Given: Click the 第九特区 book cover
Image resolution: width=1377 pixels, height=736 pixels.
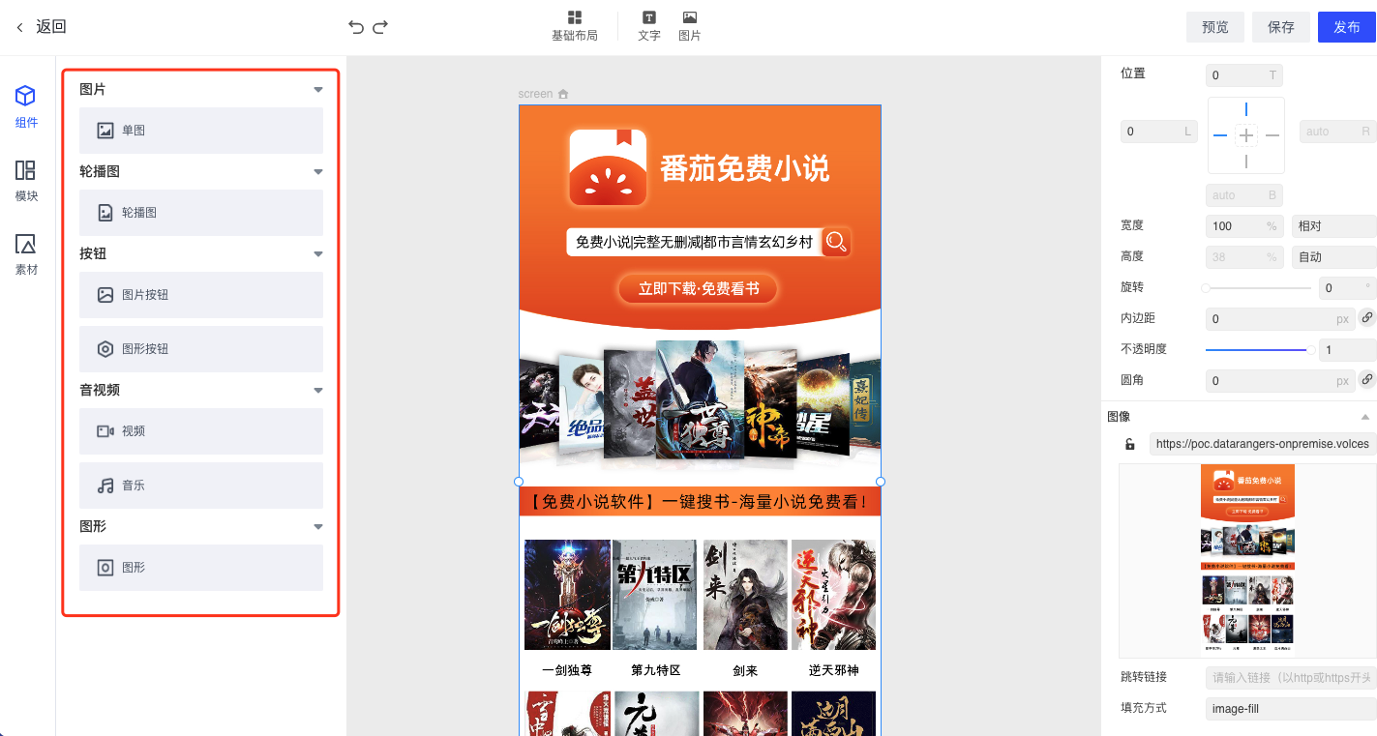Looking at the screenshot, I should click(655, 595).
